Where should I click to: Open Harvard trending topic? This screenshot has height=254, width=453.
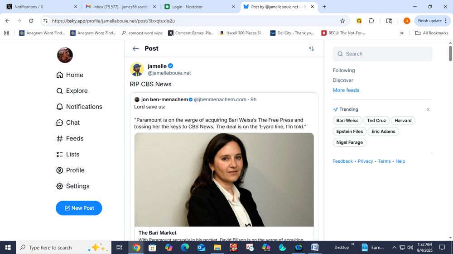pyautogui.click(x=403, y=121)
